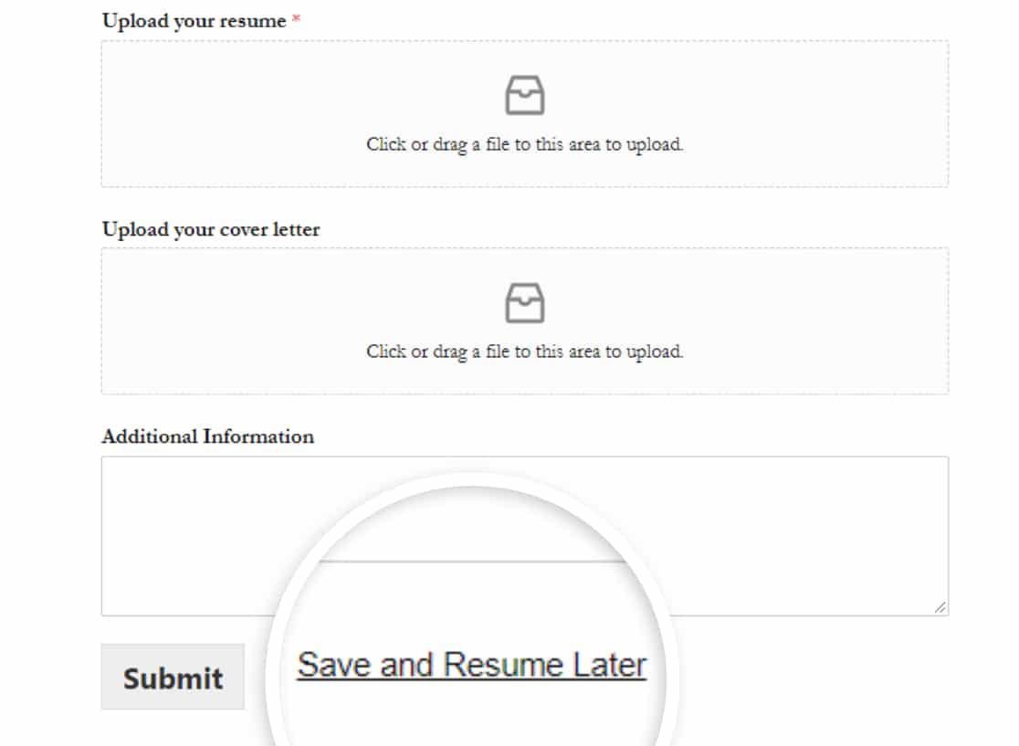Image resolution: width=1019 pixels, height=746 pixels.
Task: Focus the Additional Information text box
Action: point(524,536)
